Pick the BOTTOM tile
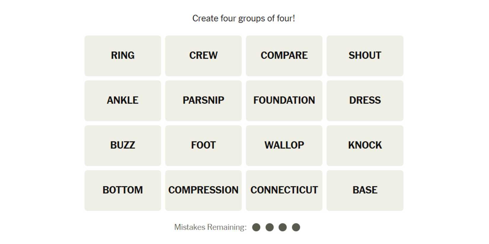Screen dimensions: 489x244 (123, 190)
